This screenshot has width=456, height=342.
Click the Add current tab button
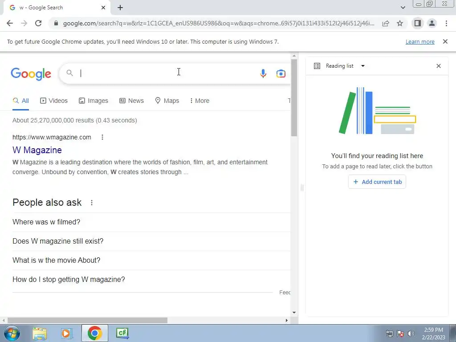[377, 182]
